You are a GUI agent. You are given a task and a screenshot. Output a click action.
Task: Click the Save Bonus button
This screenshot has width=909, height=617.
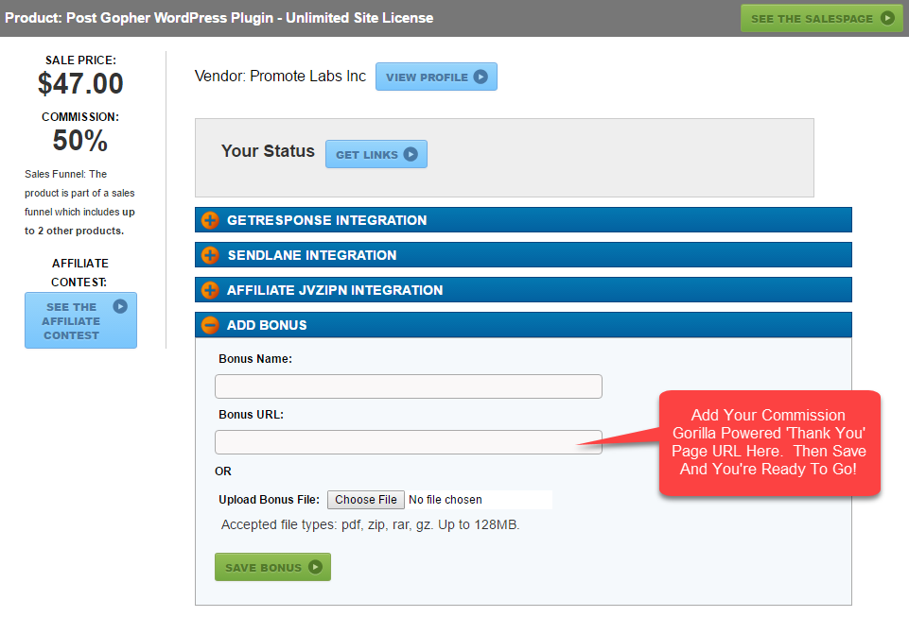(272, 567)
